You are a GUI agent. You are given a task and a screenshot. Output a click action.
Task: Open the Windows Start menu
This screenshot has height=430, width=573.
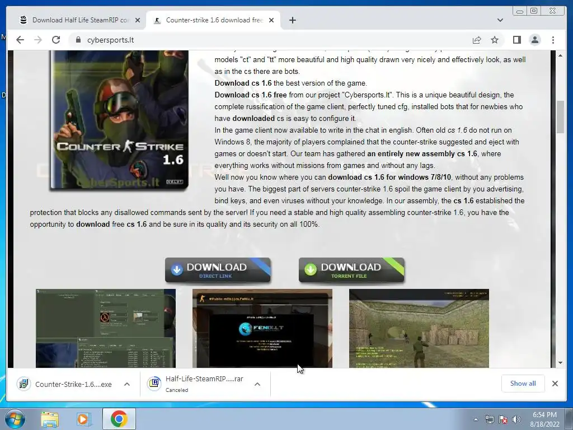click(x=14, y=419)
